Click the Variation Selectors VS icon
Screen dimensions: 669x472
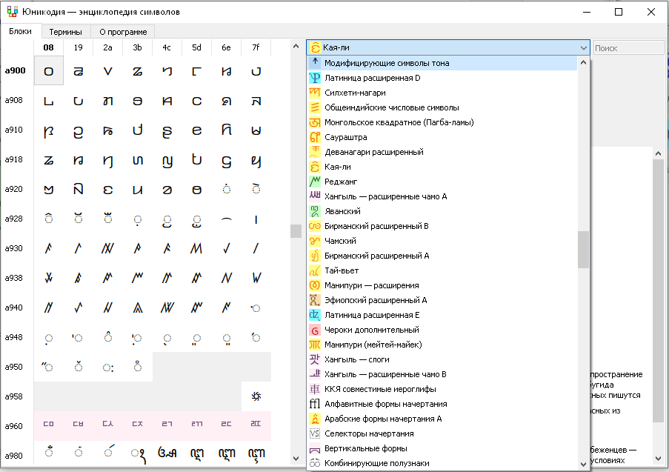[315, 433]
